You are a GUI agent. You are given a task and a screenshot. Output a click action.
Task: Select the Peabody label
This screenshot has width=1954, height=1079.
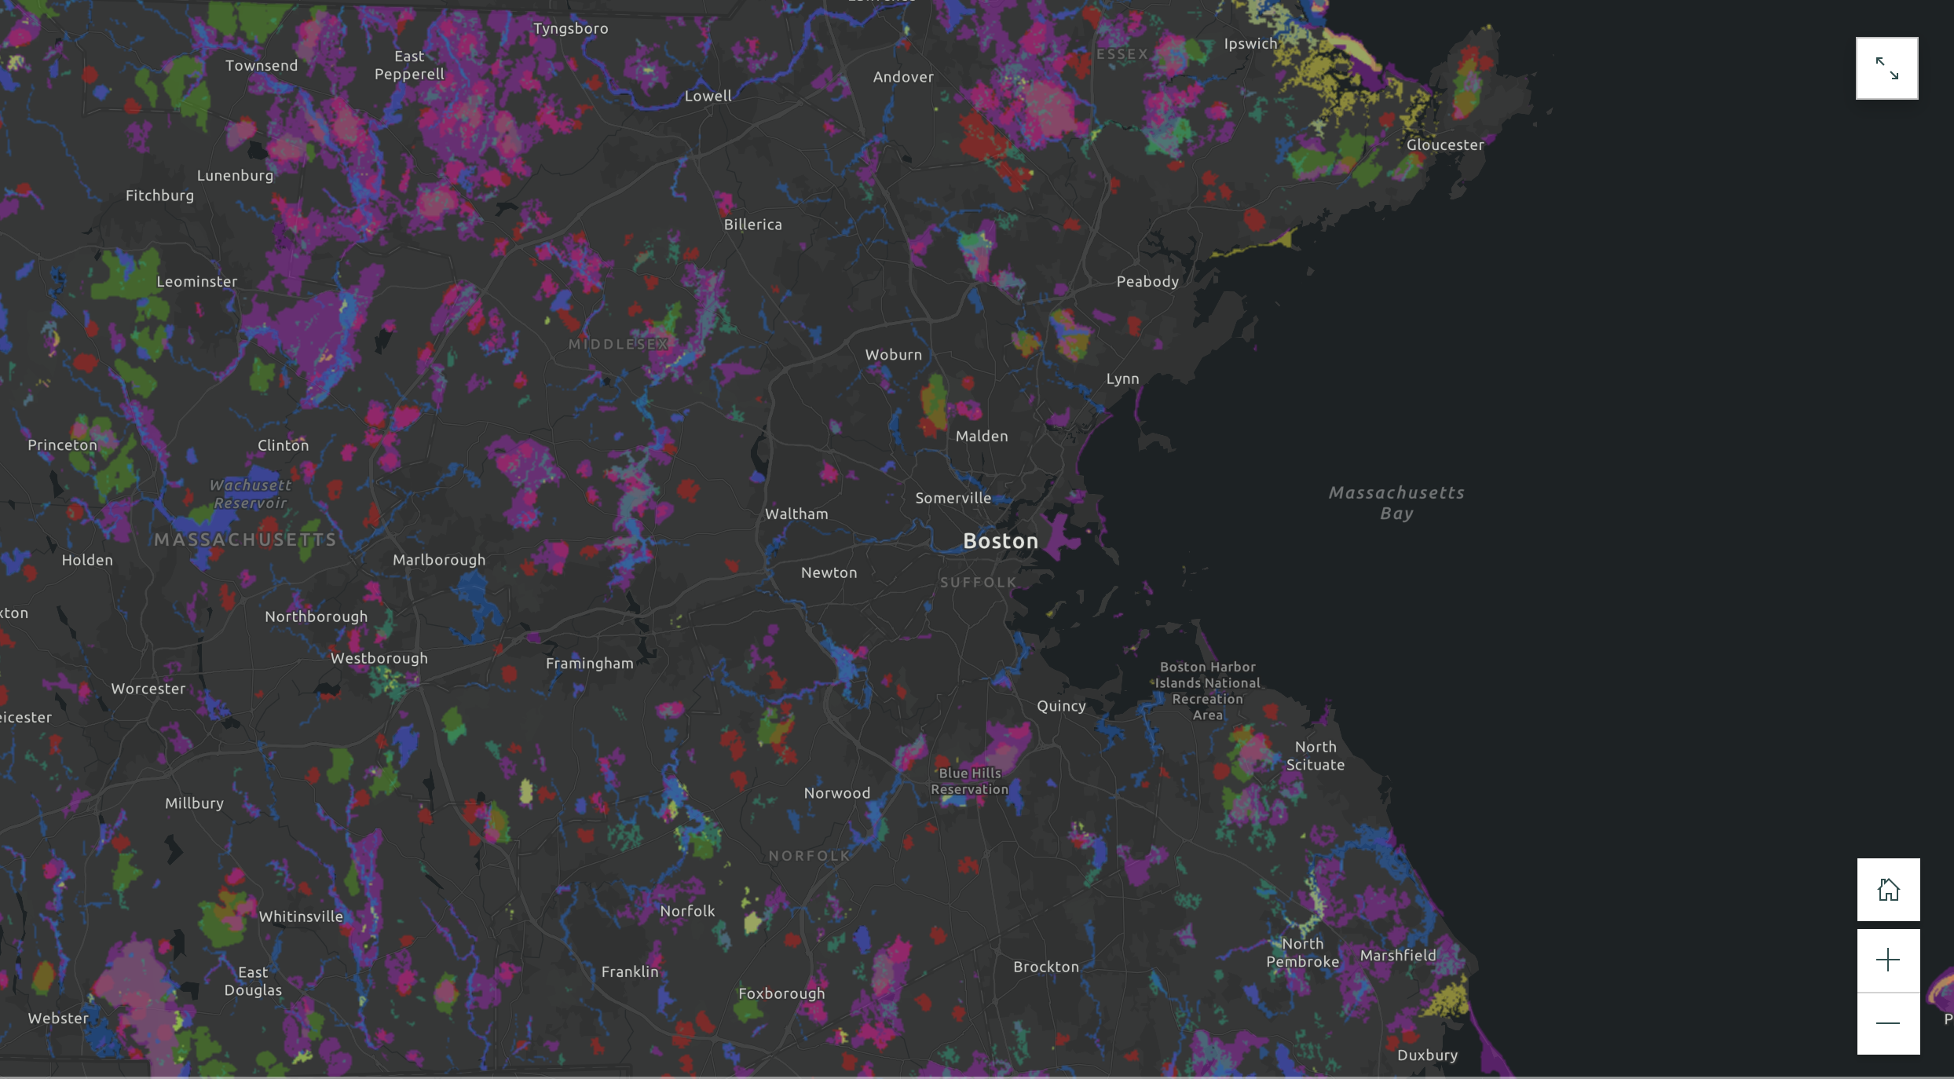tap(1147, 282)
